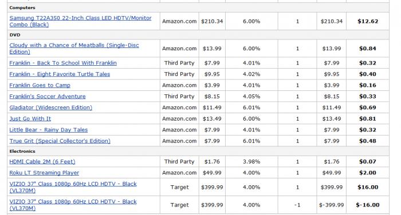Click the $49.99 price cell for Roku

(x=212, y=173)
